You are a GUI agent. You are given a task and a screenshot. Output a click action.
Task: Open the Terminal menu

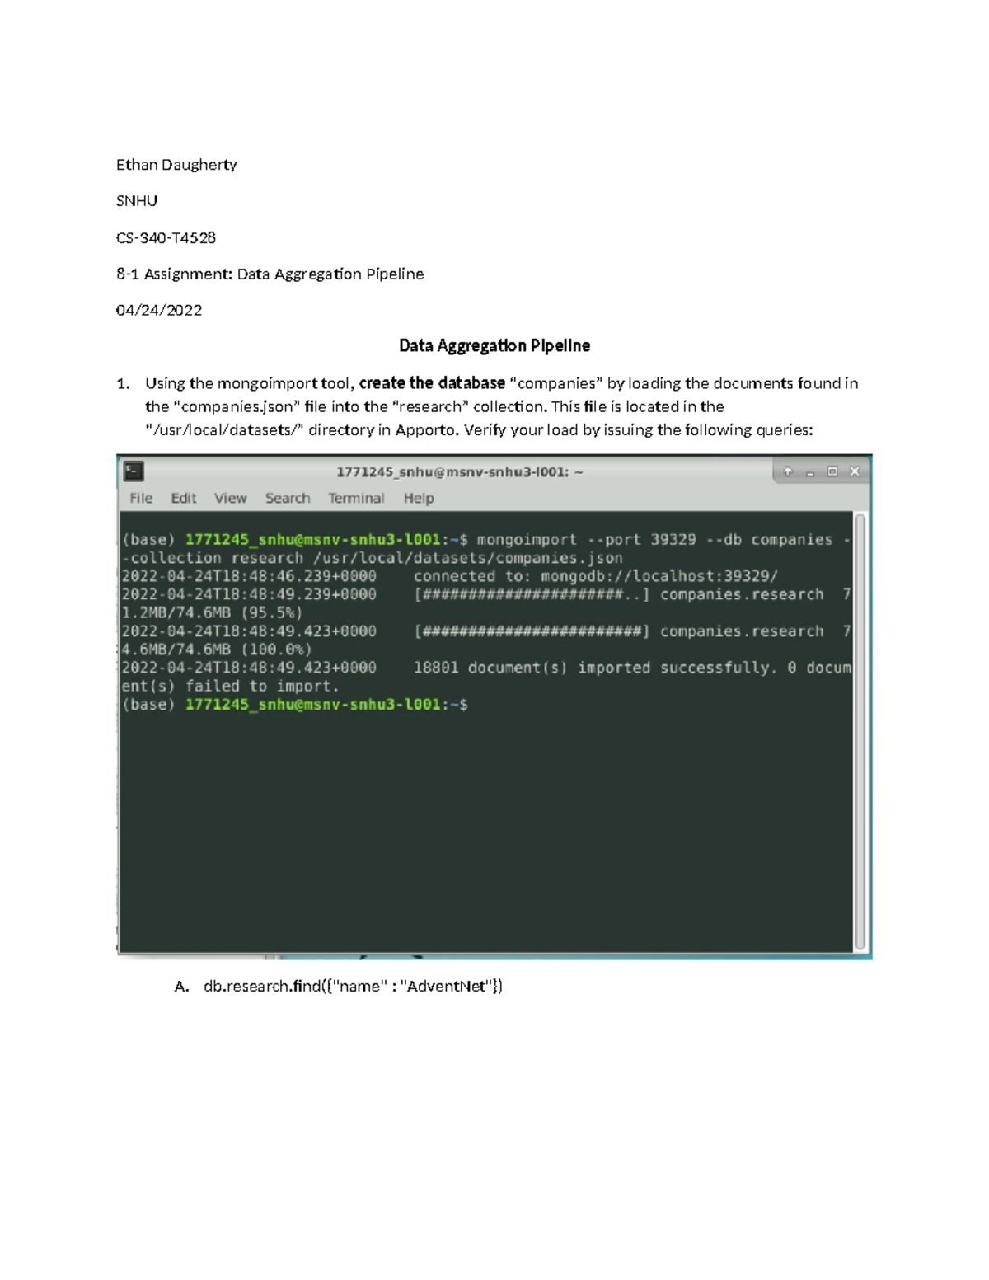click(x=356, y=498)
